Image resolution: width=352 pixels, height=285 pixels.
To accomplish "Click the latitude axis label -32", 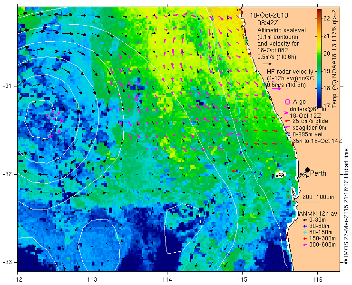I will (7, 174).
